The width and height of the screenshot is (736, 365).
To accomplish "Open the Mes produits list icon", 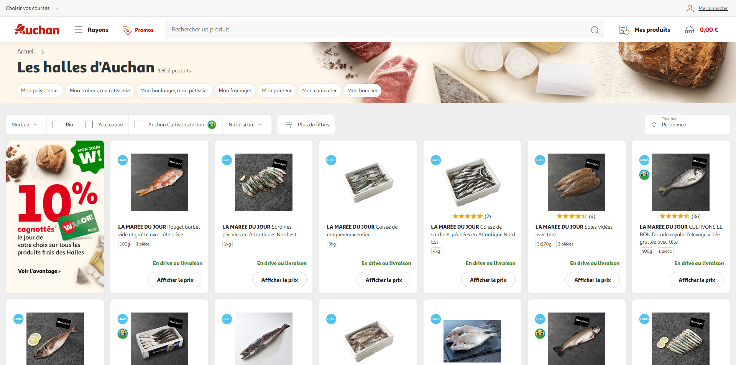I will click(624, 30).
